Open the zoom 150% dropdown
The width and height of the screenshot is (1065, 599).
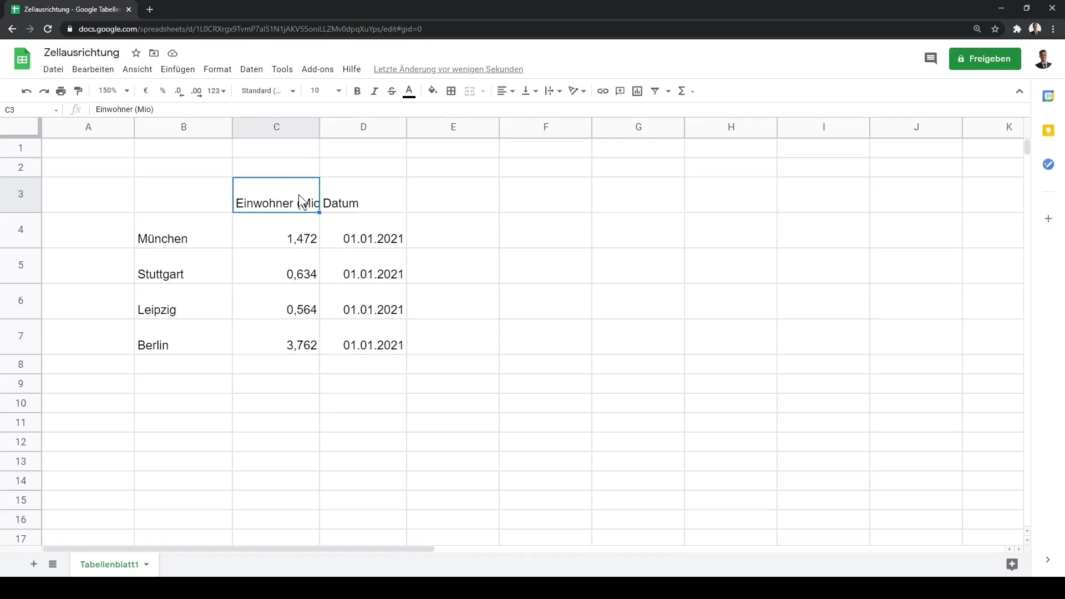114,91
